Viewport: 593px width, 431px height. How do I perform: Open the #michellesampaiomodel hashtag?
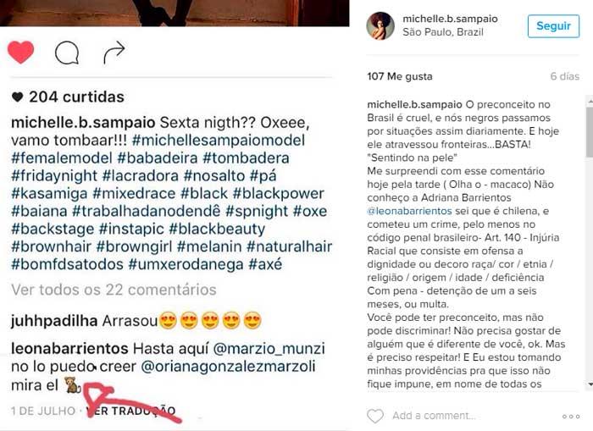pos(219,141)
